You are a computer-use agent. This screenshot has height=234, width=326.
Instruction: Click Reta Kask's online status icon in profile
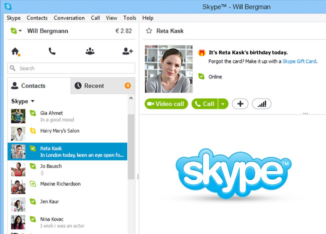click(201, 76)
